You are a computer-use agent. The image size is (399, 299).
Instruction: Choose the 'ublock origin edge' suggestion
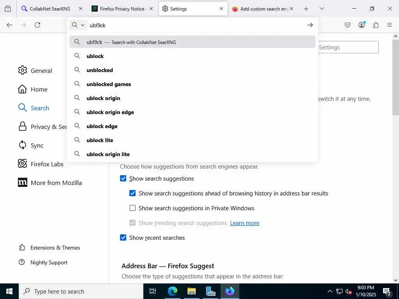[x=192, y=112]
